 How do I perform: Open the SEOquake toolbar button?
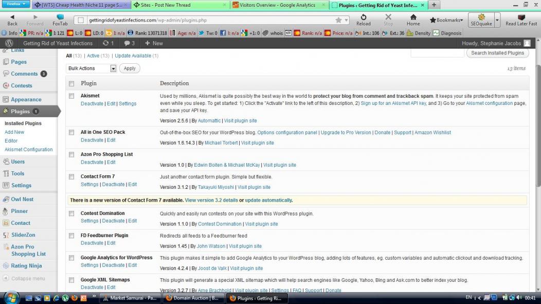coord(481,20)
